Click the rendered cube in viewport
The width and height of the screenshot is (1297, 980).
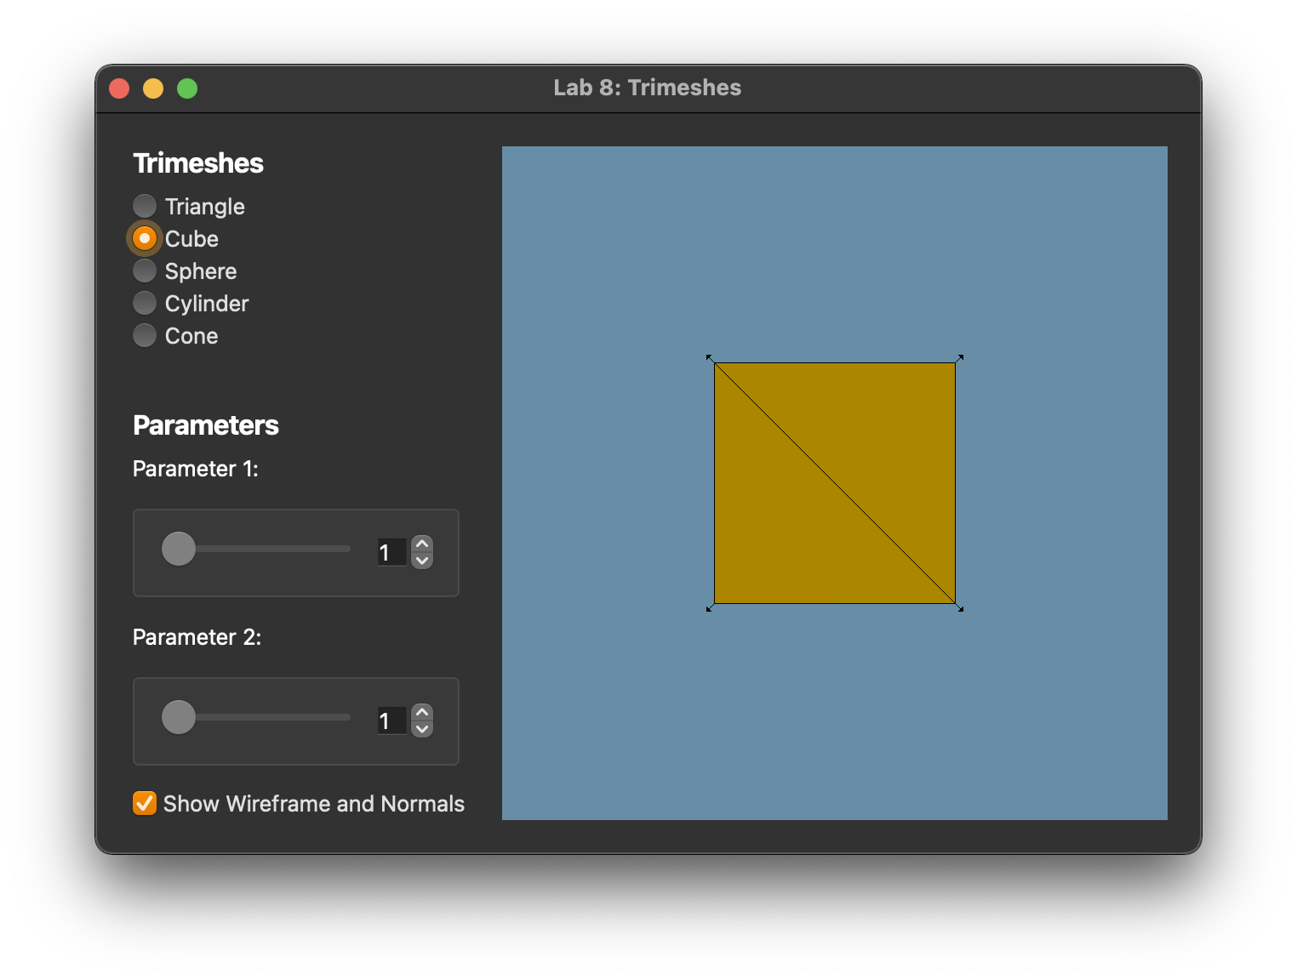pos(835,483)
